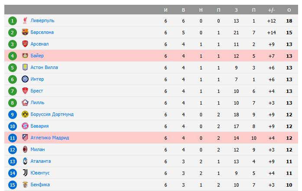Click the Barcelona club crest icon
Image resolution: width=302 pixels, height=191 pixels.
click(x=25, y=32)
